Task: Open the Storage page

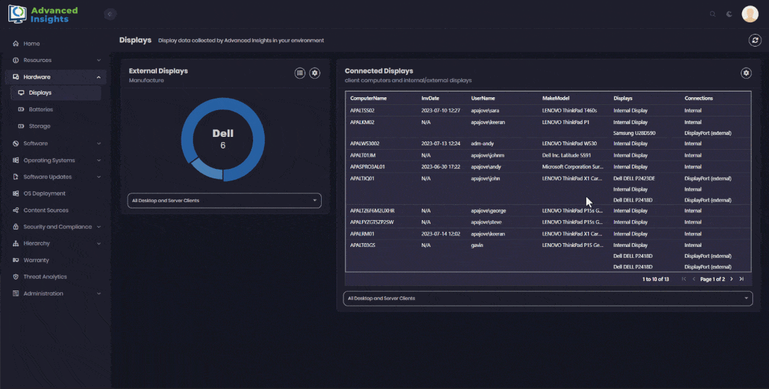Action: 56,126
